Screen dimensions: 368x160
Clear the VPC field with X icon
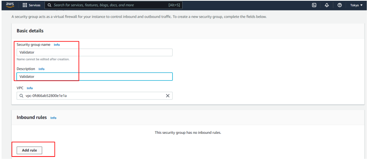(168, 96)
